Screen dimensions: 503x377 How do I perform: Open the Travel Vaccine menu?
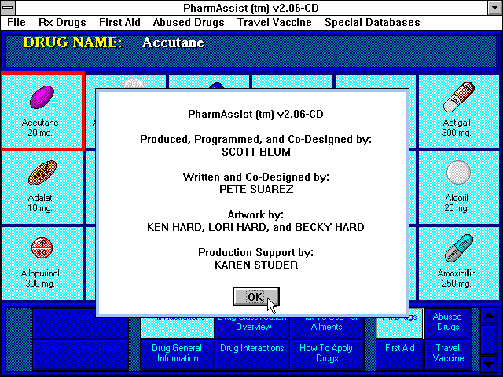(274, 23)
